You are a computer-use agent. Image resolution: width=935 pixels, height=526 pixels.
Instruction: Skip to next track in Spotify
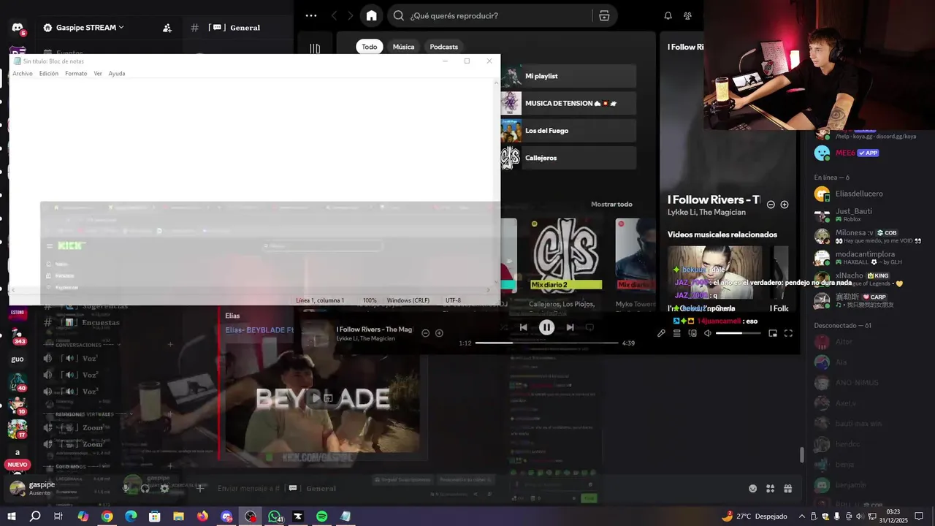(x=570, y=327)
